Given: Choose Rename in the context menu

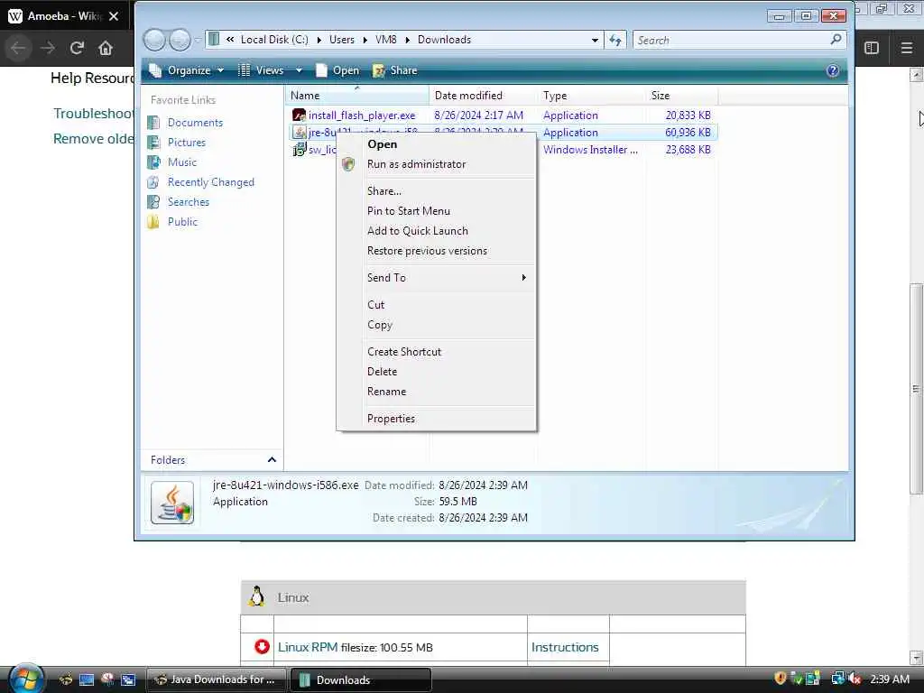Looking at the screenshot, I should [x=437, y=392].
